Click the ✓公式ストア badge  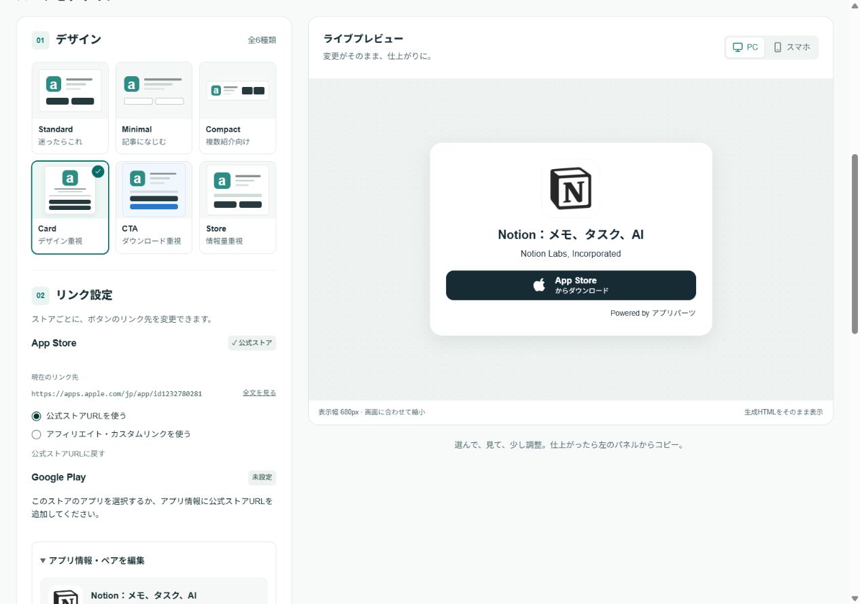pos(252,343)
